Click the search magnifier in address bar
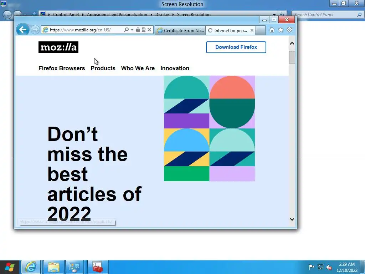Screen dimensions: 365x274 126,30
